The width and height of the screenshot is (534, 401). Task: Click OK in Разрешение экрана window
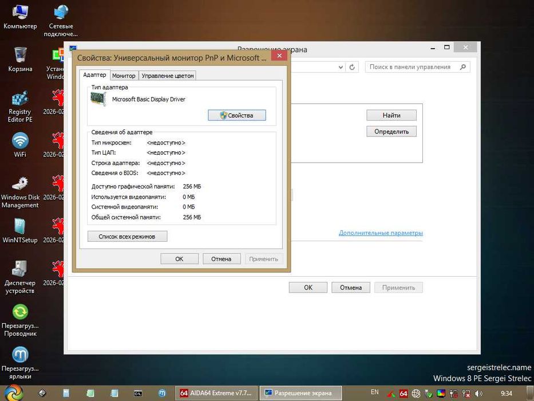[x=308, y=288]
